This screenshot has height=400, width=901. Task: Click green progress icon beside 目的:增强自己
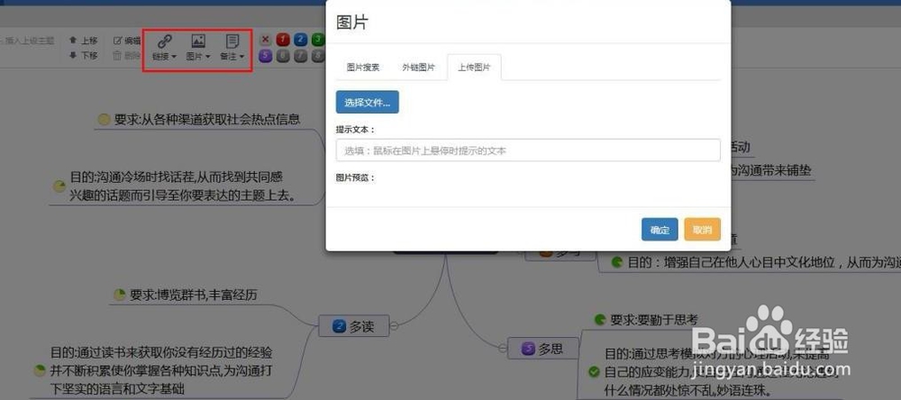pos(617,263)
